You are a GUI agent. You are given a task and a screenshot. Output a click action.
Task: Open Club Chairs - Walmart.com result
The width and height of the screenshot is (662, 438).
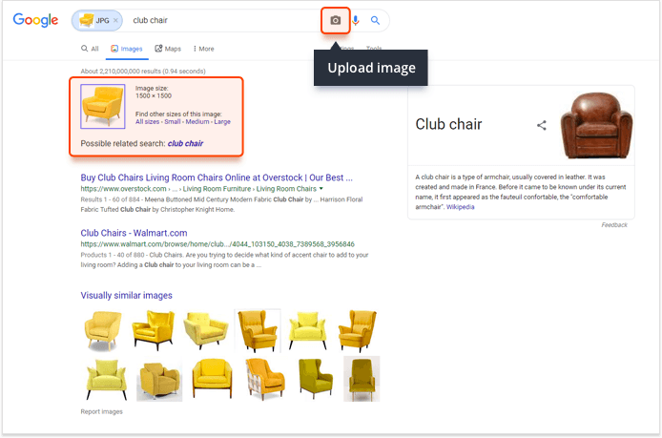pos(134,233)
